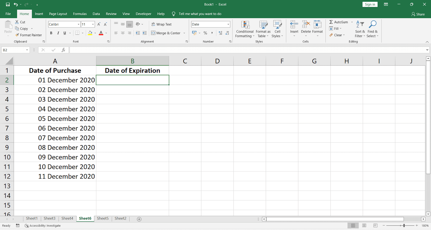Image resolution: width=431 pixels, height=230 pixels.
Task: Select cell A2 with 01 December 2020
Action: [55, 80]
